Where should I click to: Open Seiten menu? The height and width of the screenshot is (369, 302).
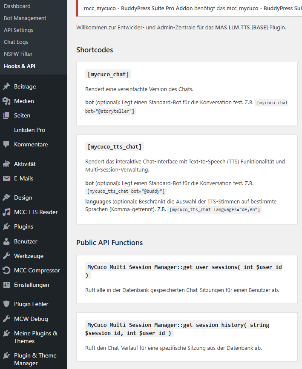(x=22, y=115)
